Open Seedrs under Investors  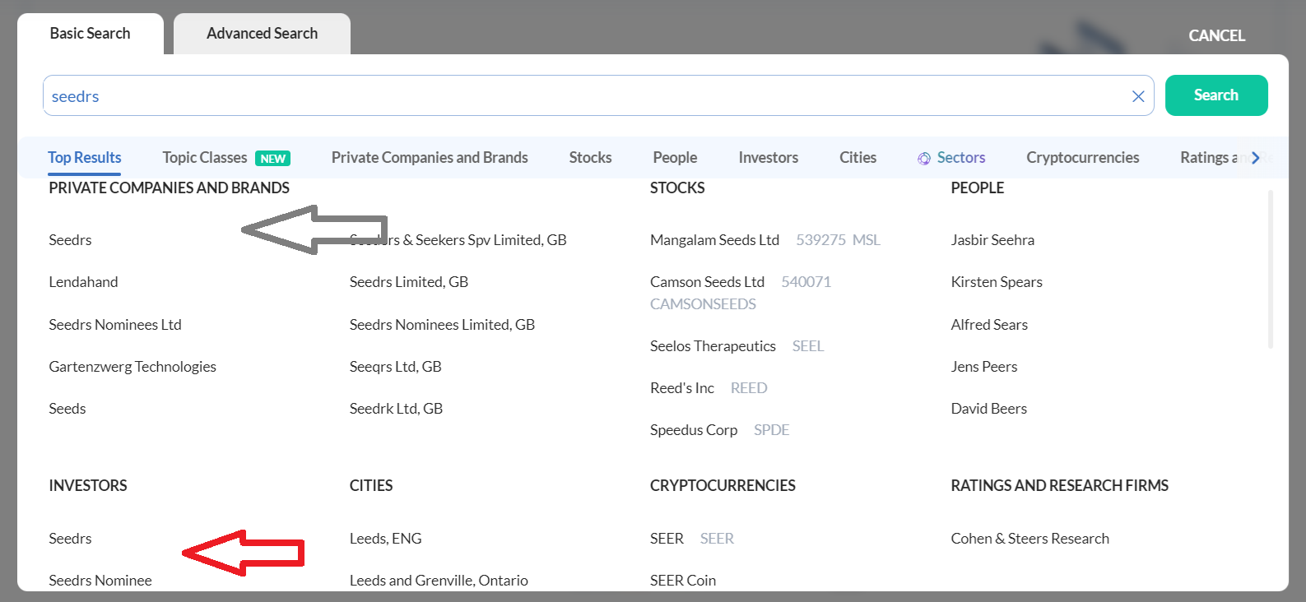70,539
